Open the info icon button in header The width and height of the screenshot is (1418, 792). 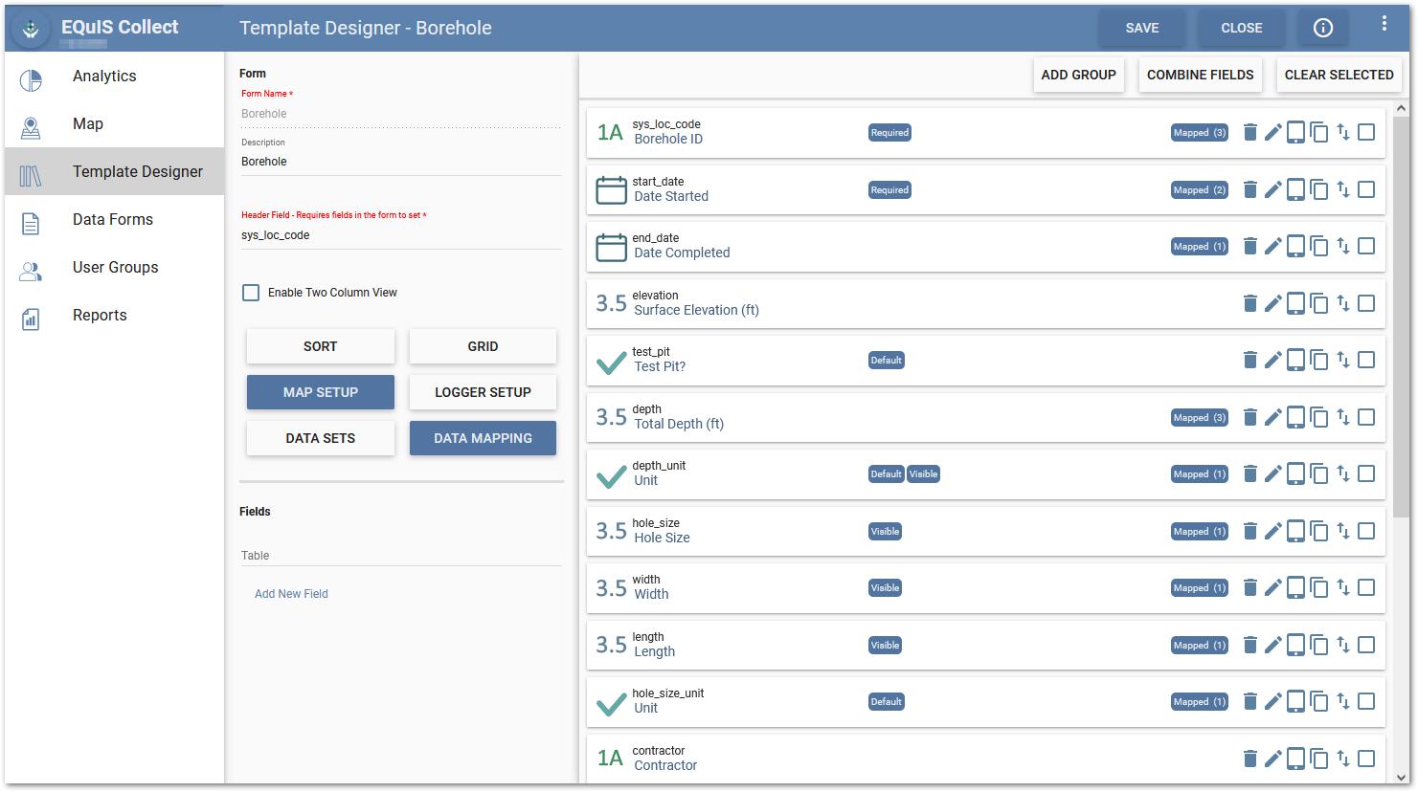pos(1323,28)
